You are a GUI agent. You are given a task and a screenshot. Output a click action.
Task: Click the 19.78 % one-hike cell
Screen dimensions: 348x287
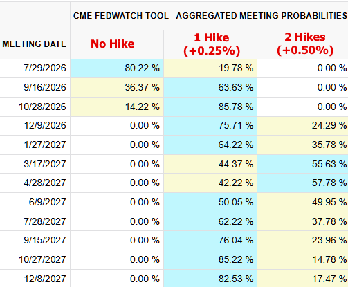pyautogui.click(x=210, y=68)
